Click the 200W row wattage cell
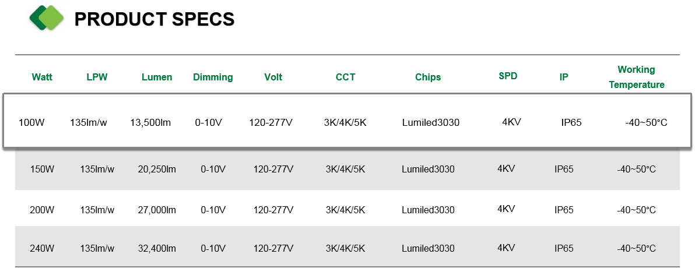This screenshot has height=268, width=695. 42,210
